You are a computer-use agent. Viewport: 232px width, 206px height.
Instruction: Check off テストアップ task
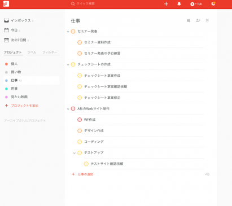80,153
